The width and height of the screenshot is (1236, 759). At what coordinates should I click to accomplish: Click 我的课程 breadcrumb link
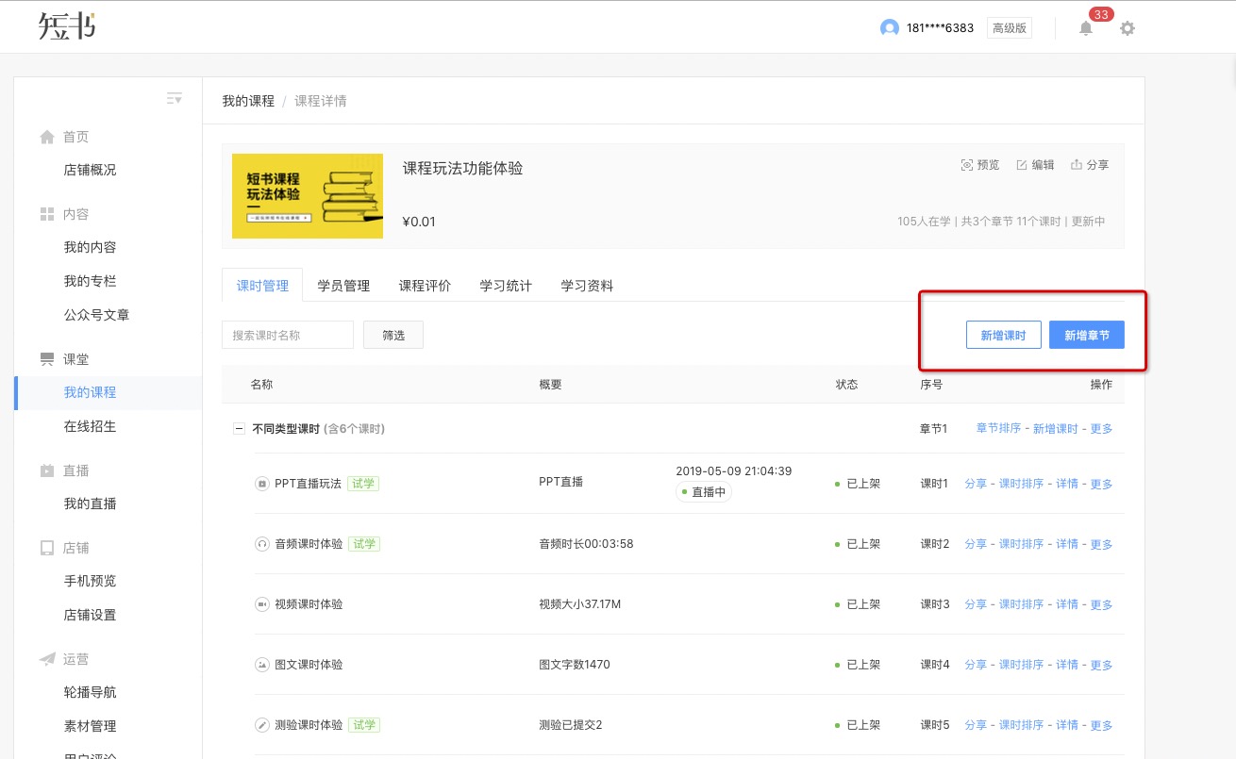[248, 101]
